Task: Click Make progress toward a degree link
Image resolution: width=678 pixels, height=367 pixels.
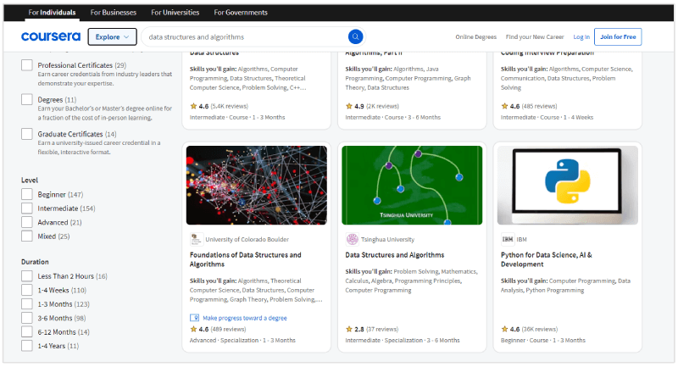Action: (x=245, y=318)
